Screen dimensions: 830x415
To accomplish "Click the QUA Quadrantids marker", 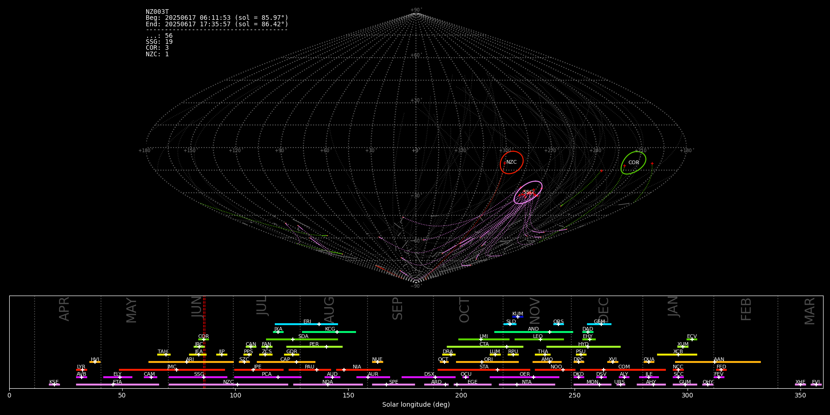I will click(649, 362).
